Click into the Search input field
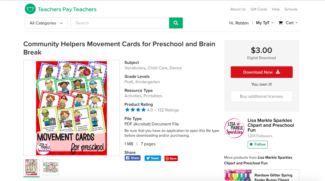The height and width of the screenshot is (181, 325). [120, 23]
